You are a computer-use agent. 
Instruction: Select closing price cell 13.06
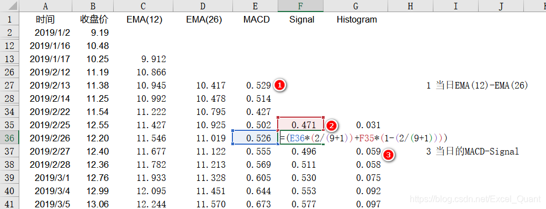coord(93,204)
